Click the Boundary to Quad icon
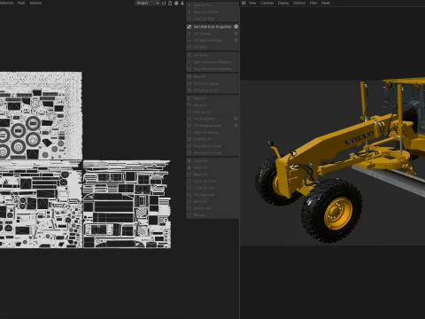The height and width of the screenshot is (319, 425). tap(189, 152)
